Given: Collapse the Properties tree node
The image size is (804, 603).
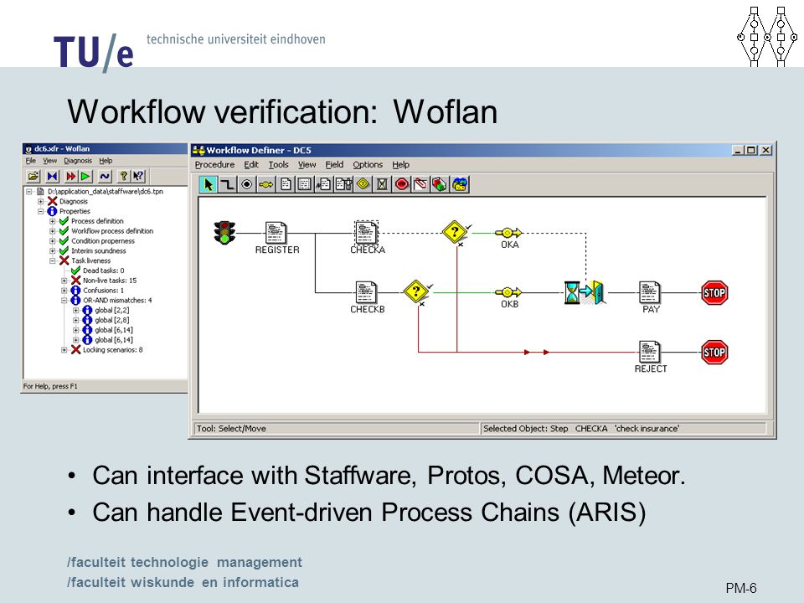Looking at the screenshot, I should coord(40,211).
